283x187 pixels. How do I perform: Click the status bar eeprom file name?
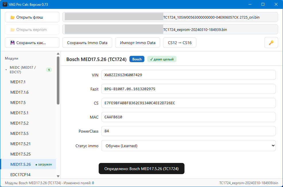click(x=249, y=183)
